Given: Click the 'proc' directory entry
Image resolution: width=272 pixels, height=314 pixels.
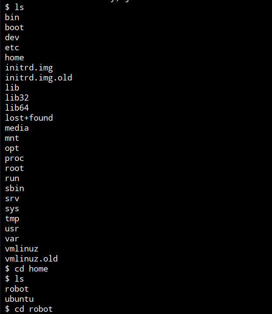Looking at the screenshot, I should click(x=14, y=159).
